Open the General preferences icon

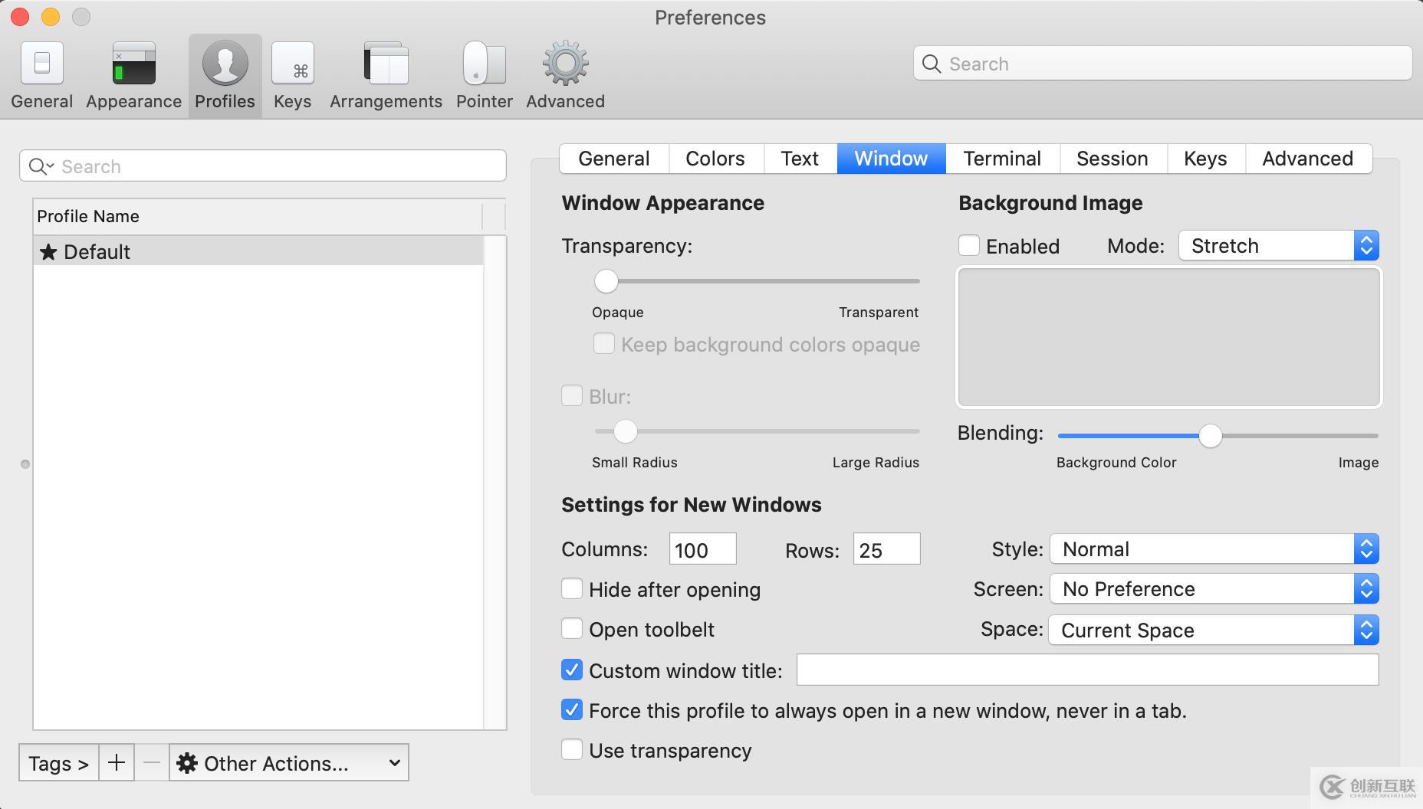click(x=41, y=73)
